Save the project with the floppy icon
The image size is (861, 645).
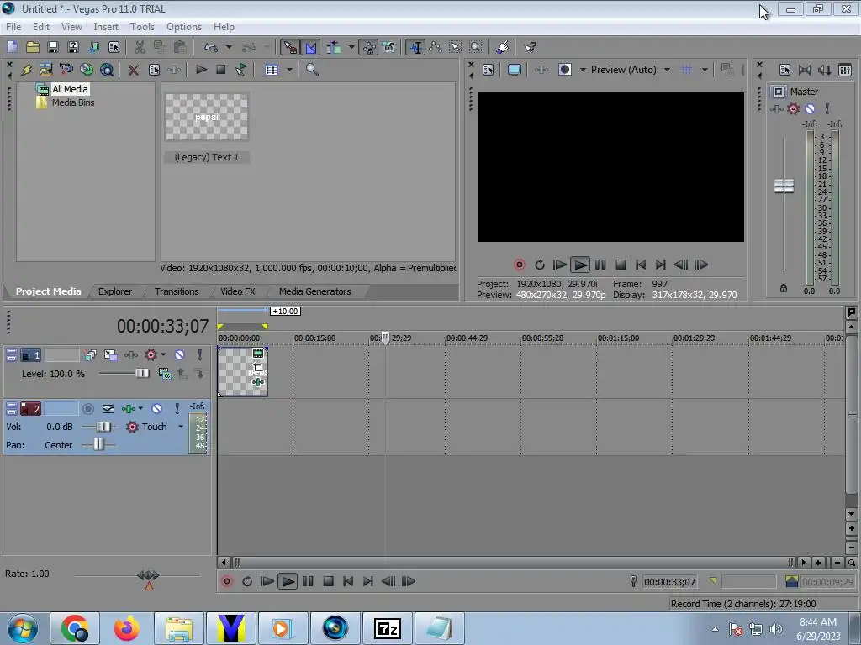[53, 47]
